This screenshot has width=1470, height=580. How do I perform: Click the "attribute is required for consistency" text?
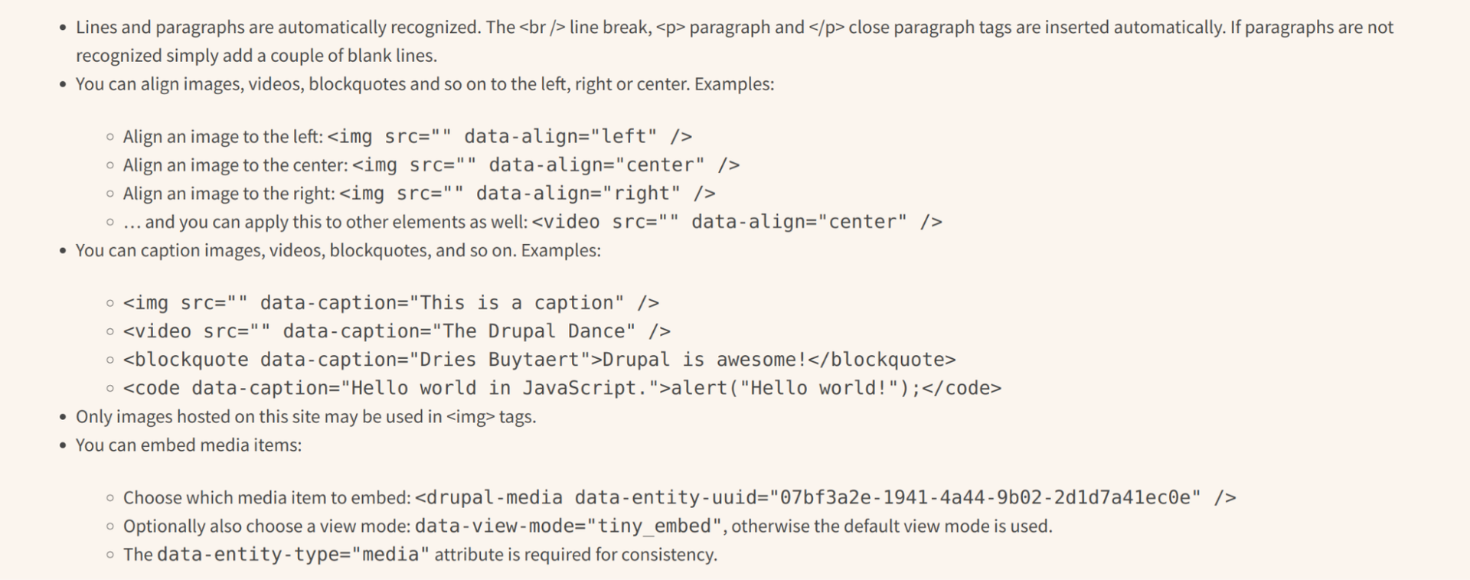click(576, 555)
